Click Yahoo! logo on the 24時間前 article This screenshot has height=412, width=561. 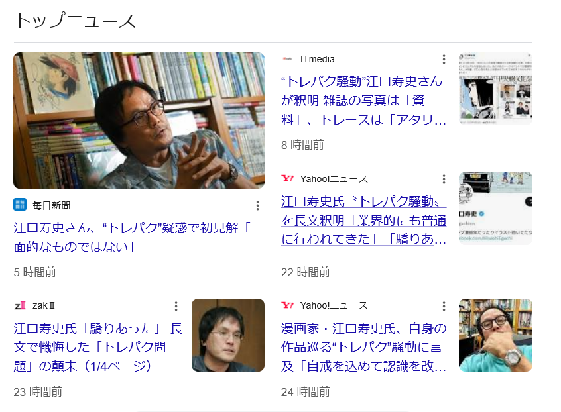pyautogui.click(x=287, y=305)
